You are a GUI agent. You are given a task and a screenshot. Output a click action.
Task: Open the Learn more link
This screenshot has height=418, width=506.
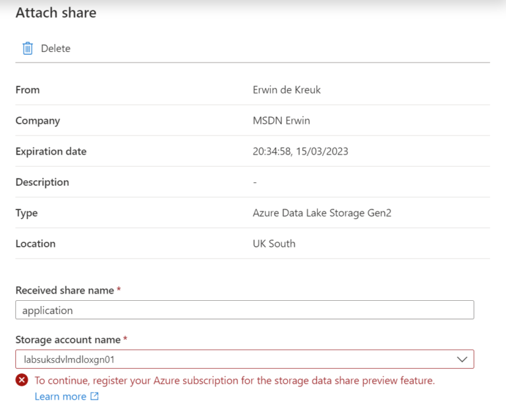pyautogui.click(x=61, y=396)
